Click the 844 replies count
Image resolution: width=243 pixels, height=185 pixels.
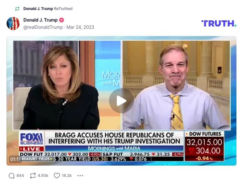click(20, 176)
